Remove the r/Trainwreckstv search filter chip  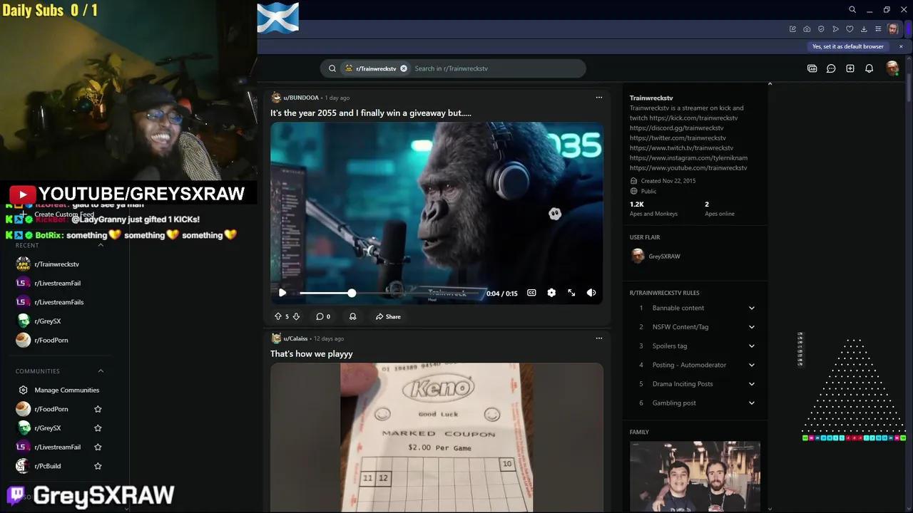click(404, 68)
